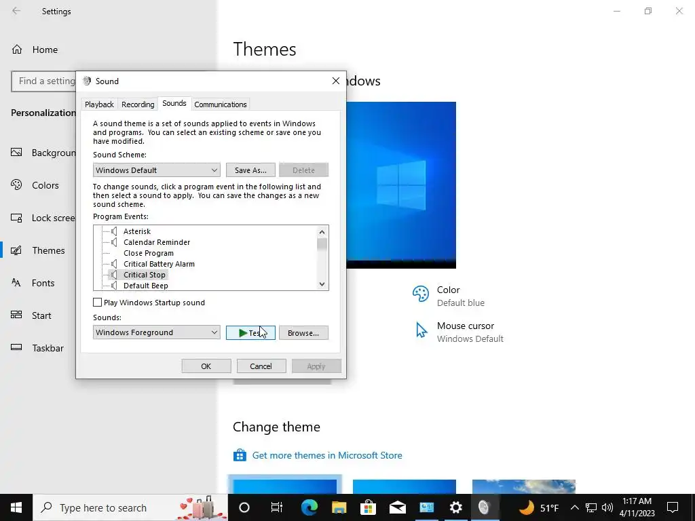The height and width of the screenshot is (521, 695).
Task: Enable Play Windows Startup sound checkbox
Action: click(98, 302)
